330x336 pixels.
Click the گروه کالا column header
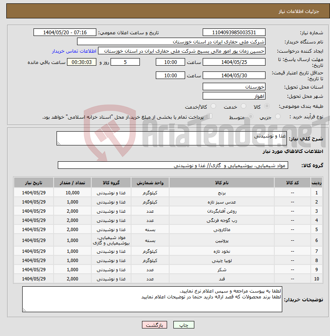pyautogui.click(x=111, y=183)
